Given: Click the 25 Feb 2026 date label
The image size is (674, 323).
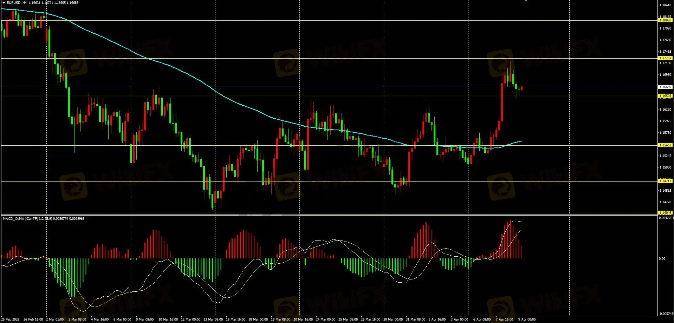Looking at the screenshot, I should tap(11, 319).
